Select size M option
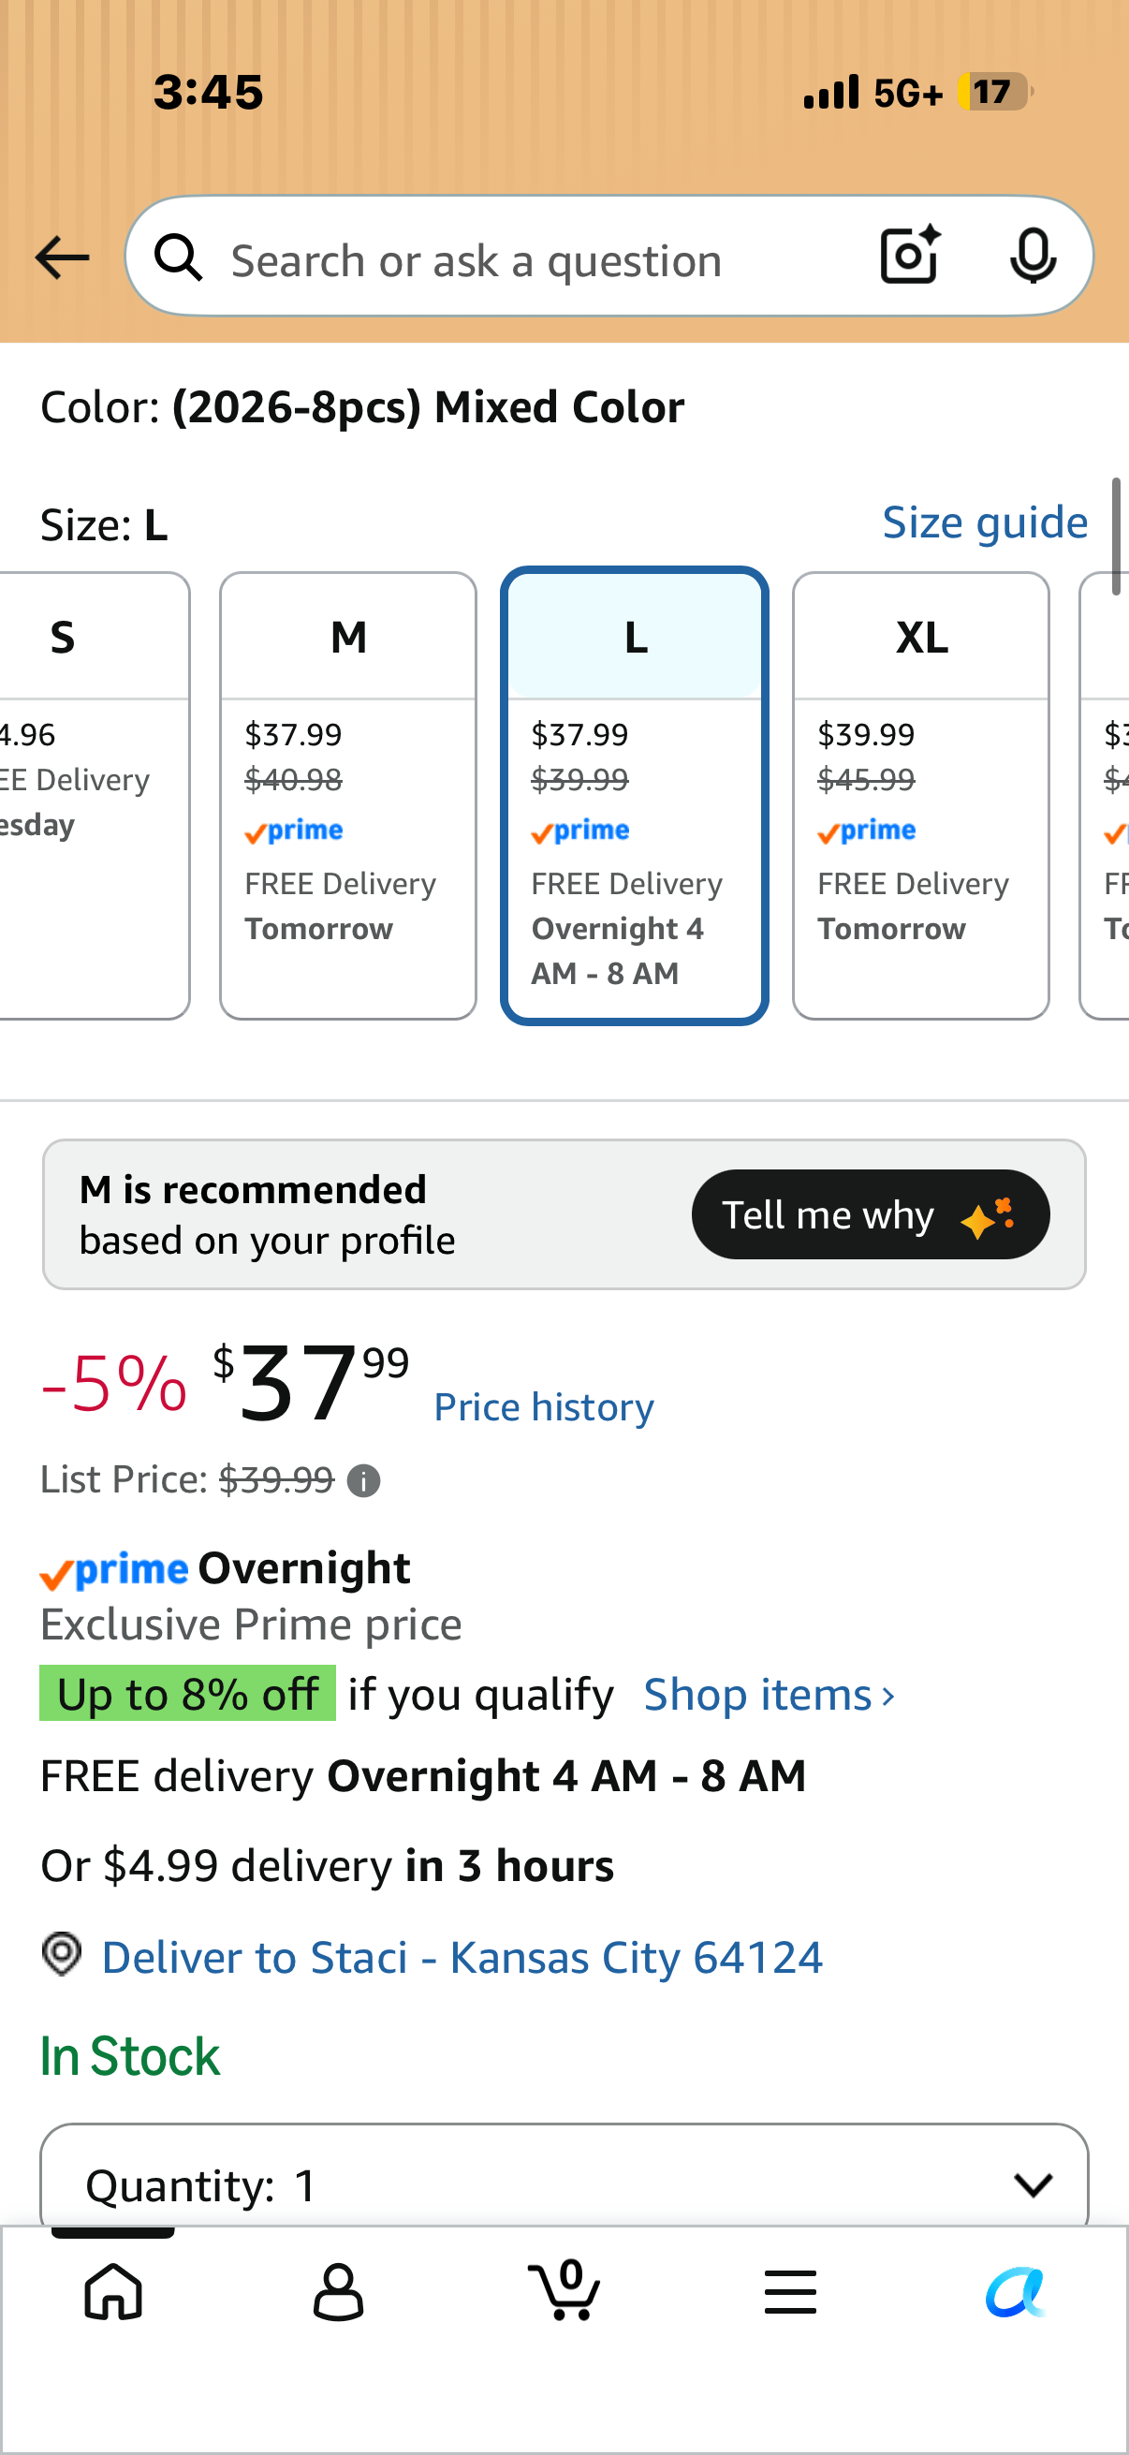The height and width of the screenshot is (2455, 1129). (347, 796)
